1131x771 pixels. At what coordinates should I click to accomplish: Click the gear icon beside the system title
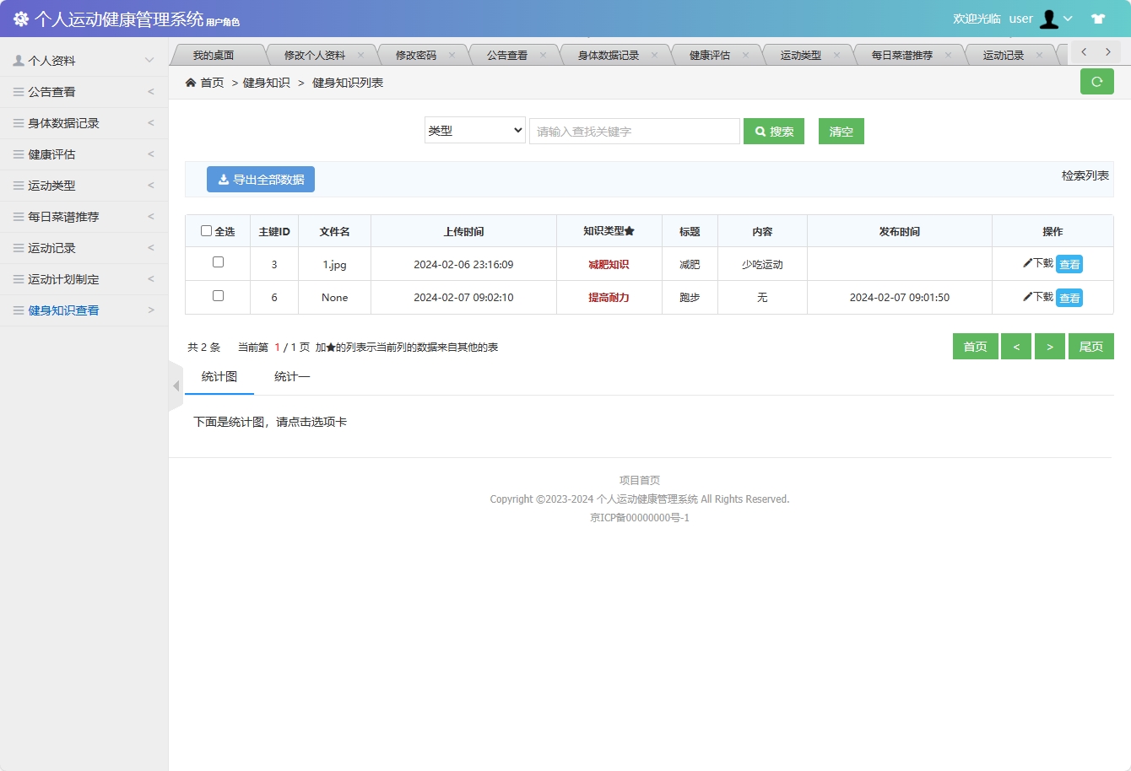(20, 18)
